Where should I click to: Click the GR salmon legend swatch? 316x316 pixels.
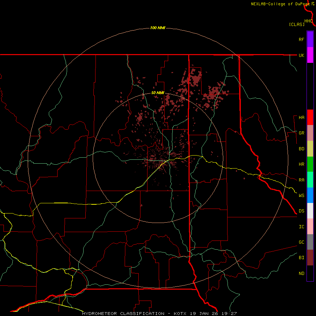point(310,133)
